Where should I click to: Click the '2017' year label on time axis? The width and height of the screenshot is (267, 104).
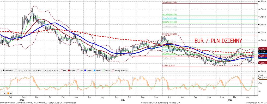click(123, 100)
